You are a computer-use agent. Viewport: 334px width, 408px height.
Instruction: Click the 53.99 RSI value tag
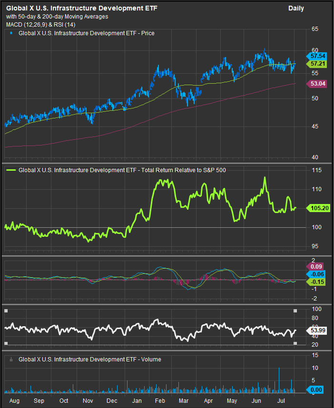click(x=316, y=330)
